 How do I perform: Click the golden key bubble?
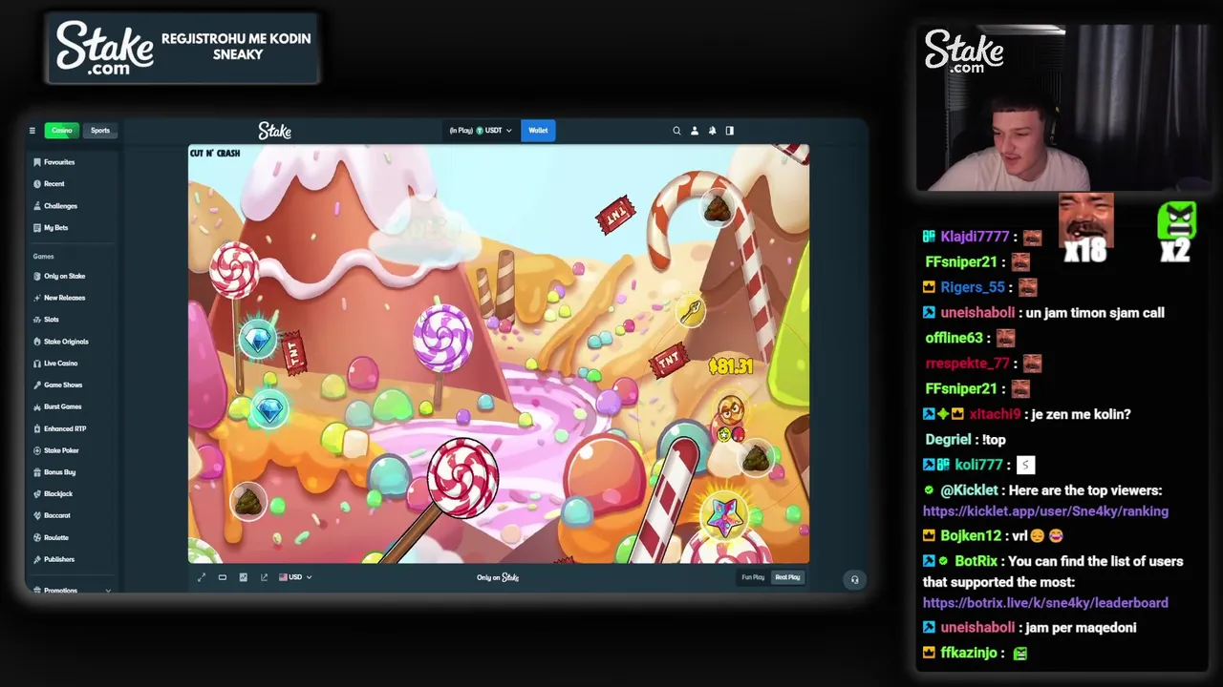[x=691, y=311]
